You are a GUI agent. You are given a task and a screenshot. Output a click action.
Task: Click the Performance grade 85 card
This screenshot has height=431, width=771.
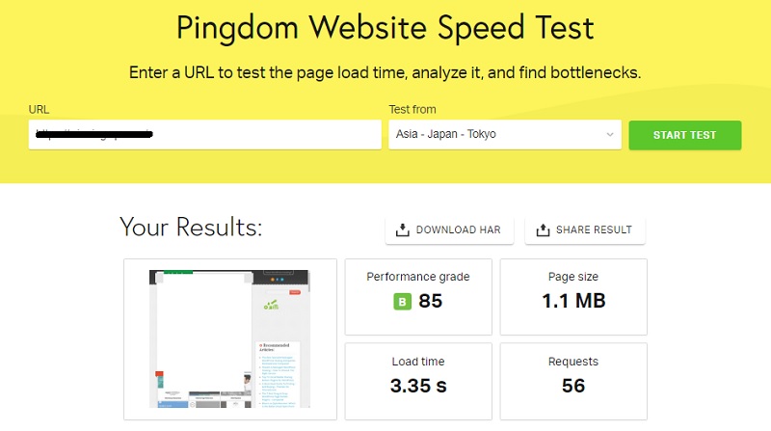(418, 297)
